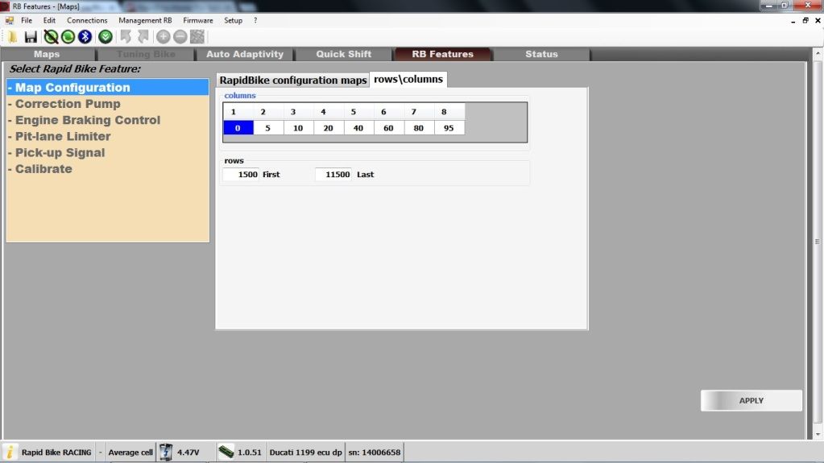The height and width of the screenshot is (463, 824).
Task: Open RapidBike configuration maps tab
Action: (292, 81)
